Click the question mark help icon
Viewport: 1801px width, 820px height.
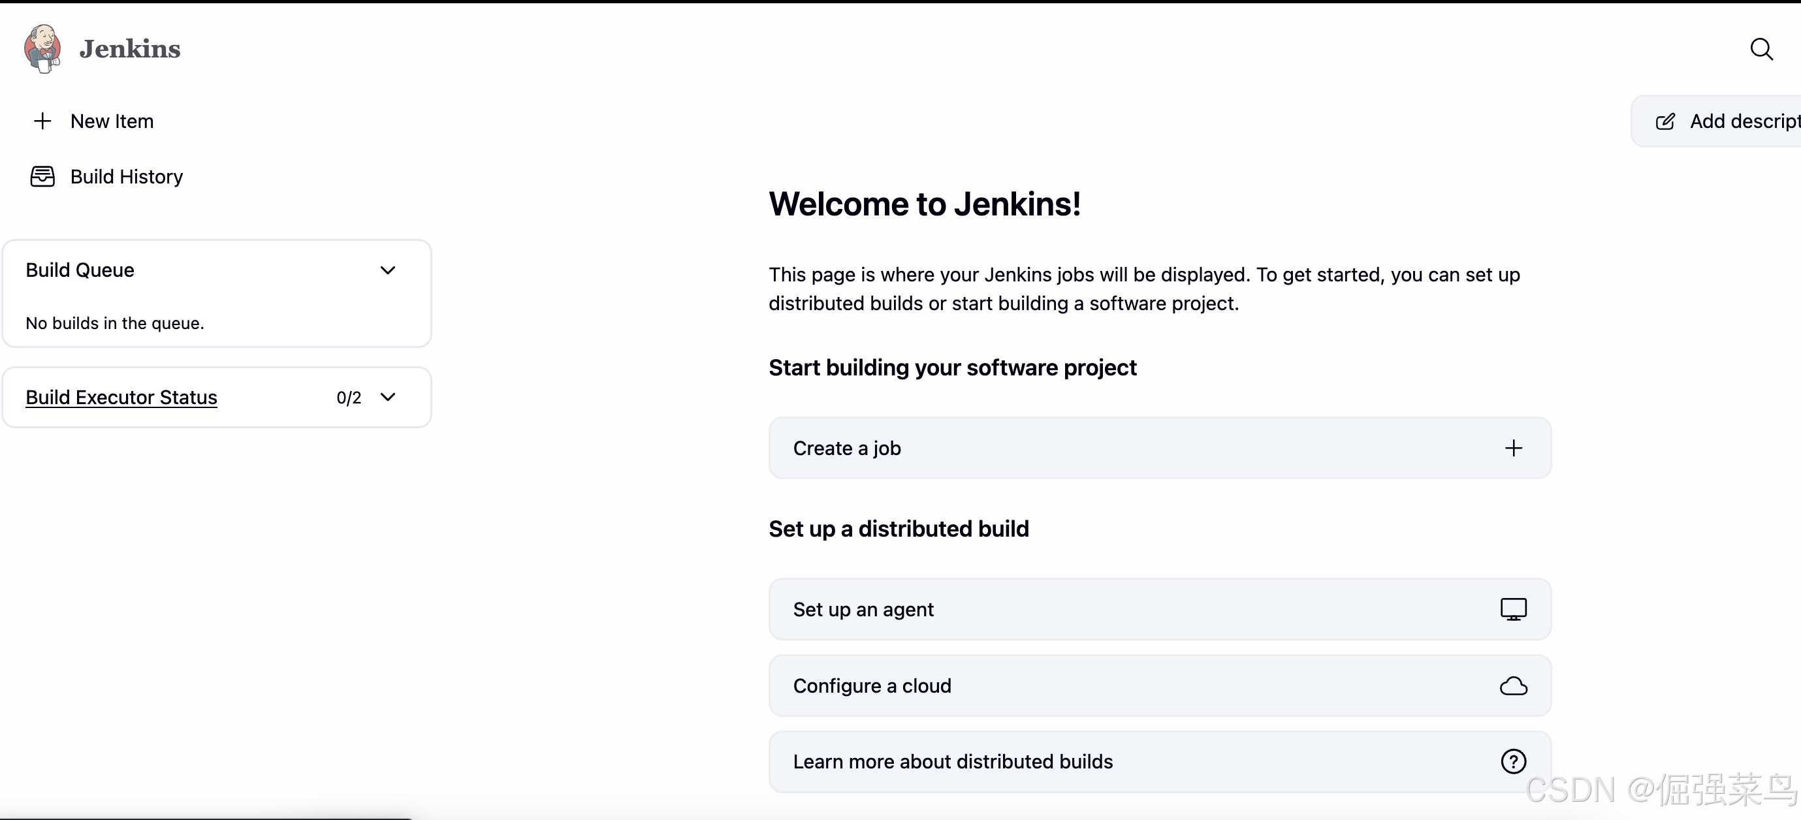1513,761
